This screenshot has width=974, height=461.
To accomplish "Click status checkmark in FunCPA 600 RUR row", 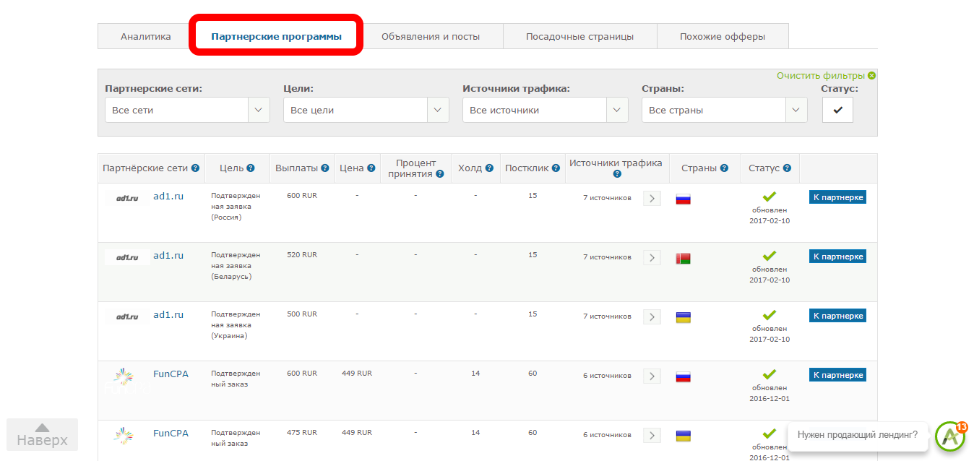I will click(770, 374).
